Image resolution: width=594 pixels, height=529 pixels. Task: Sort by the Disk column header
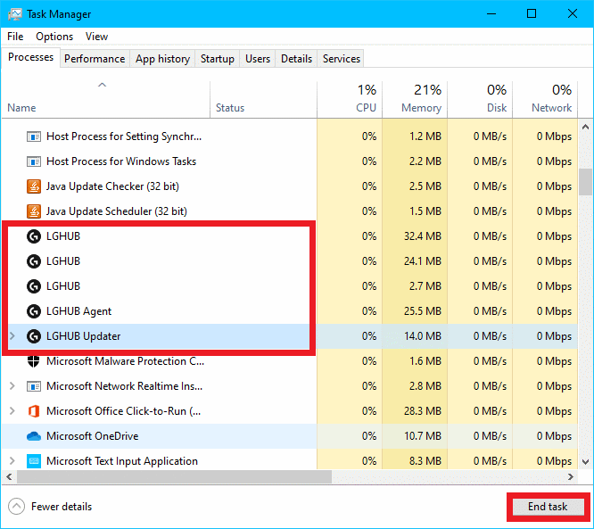click(480, 98)
